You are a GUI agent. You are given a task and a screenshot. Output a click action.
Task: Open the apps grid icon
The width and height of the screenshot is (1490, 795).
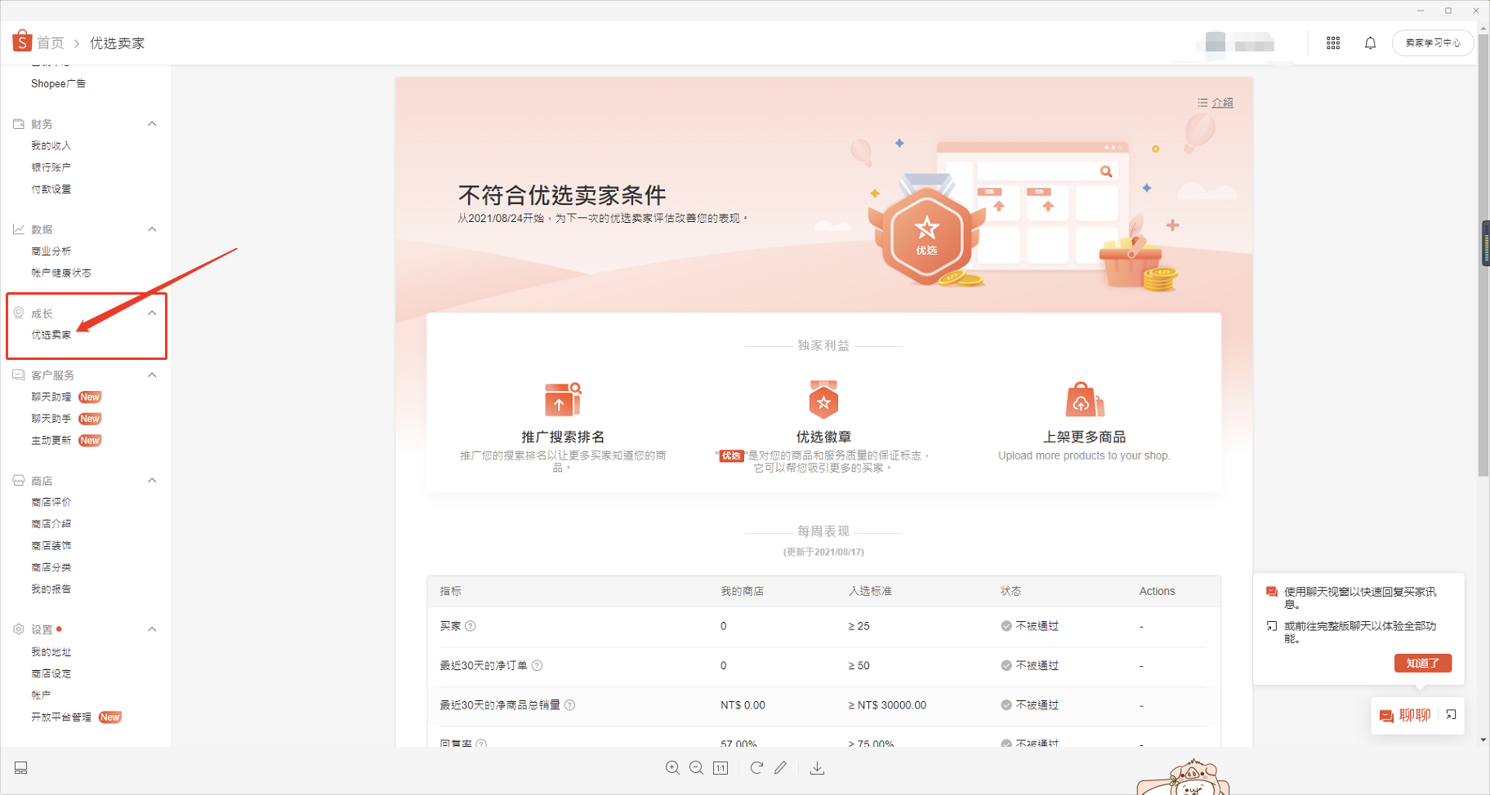1333,43
